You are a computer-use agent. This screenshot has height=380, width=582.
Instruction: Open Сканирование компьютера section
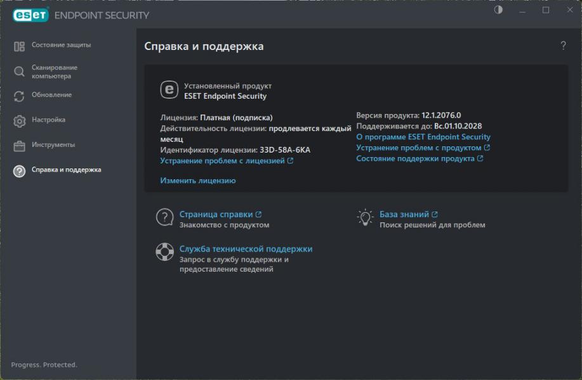click(55, 72)
